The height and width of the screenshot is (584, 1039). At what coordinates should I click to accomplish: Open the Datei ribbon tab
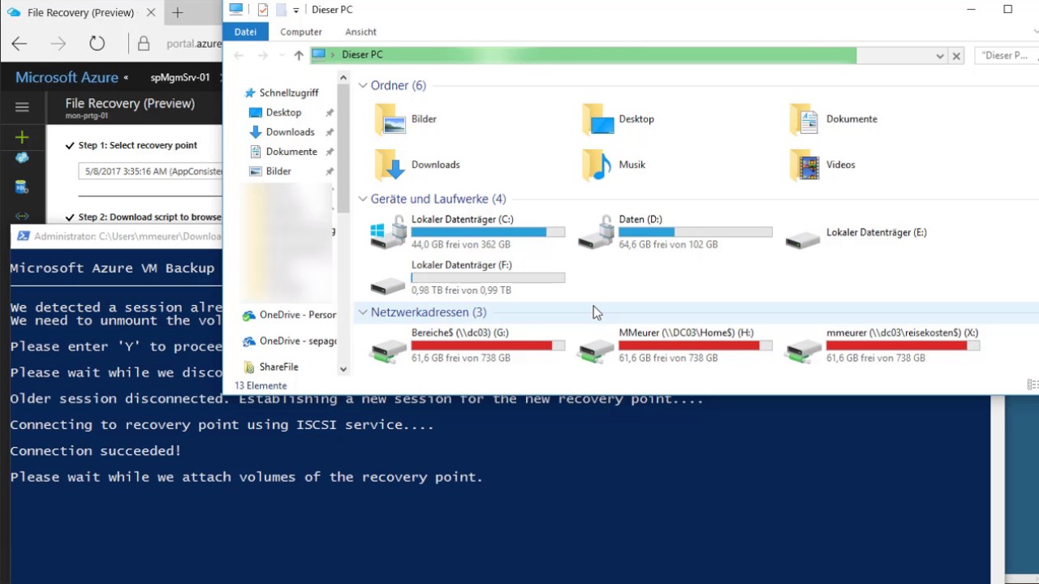[245, 32]
